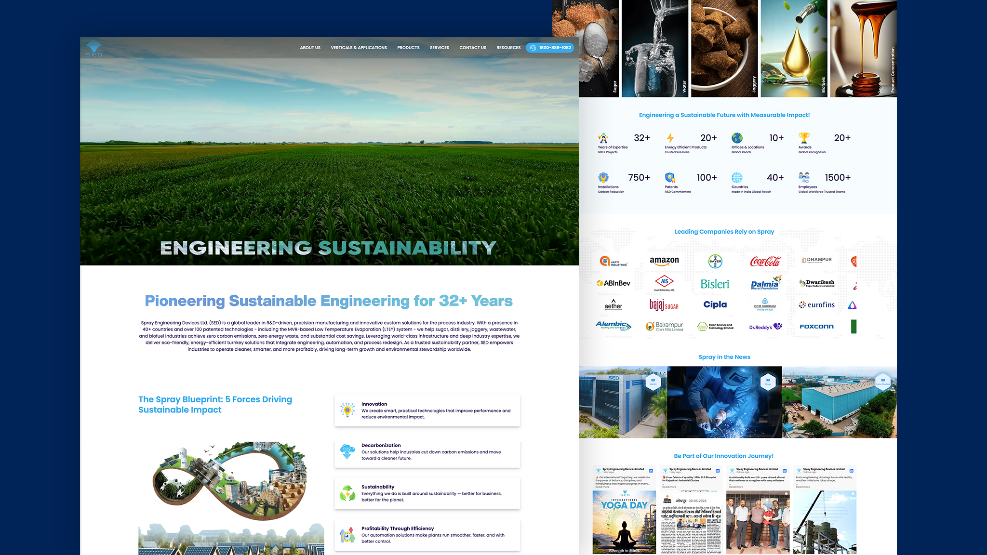Screen dimensions: 987x555
Task: Open the Innovation card
Action: (x=427, y=410)
